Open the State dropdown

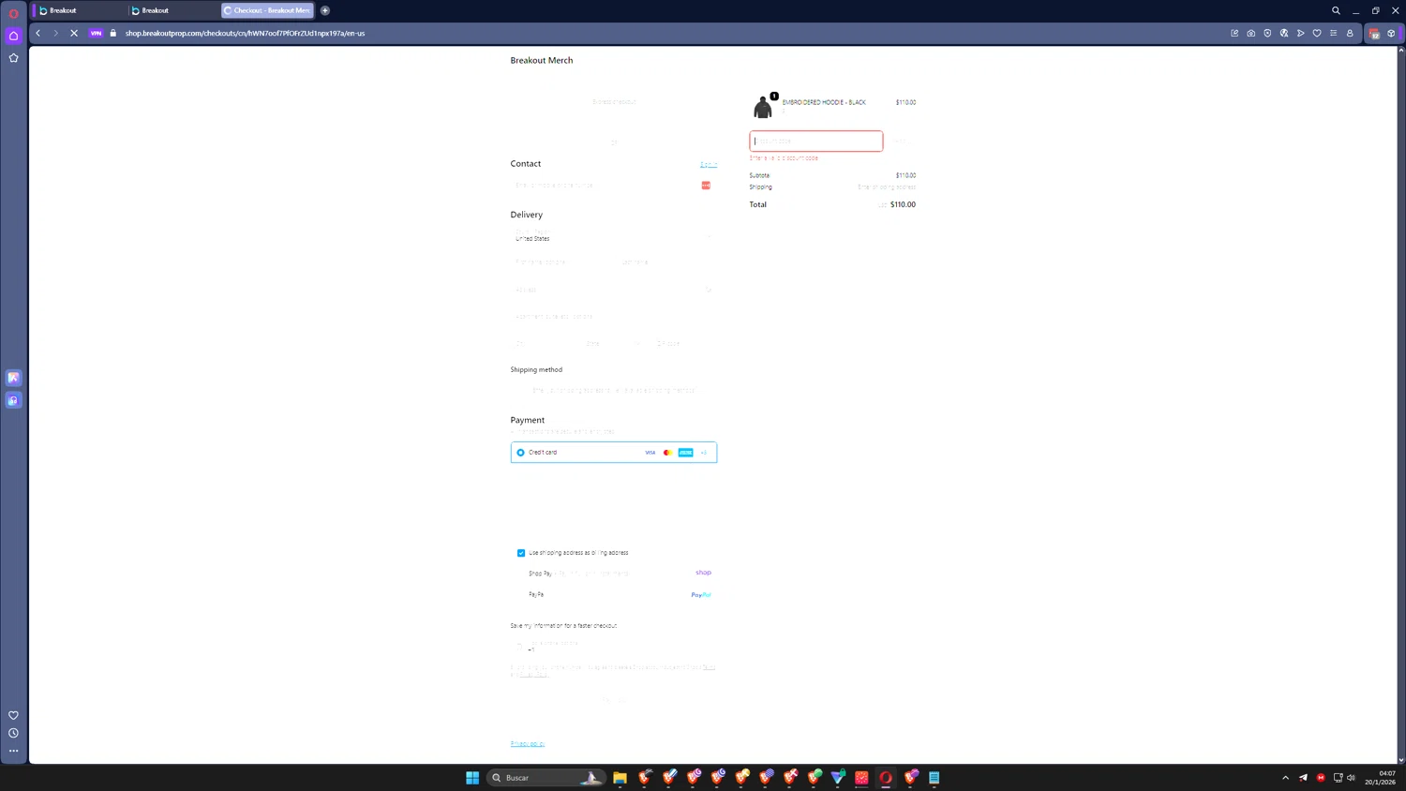pos(614,344)
